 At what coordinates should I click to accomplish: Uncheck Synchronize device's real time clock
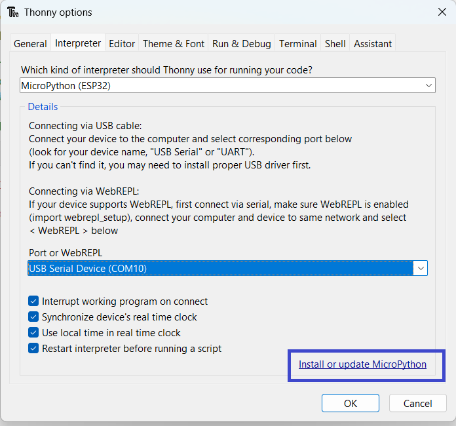pyautogui.click(x=34, y=317)
